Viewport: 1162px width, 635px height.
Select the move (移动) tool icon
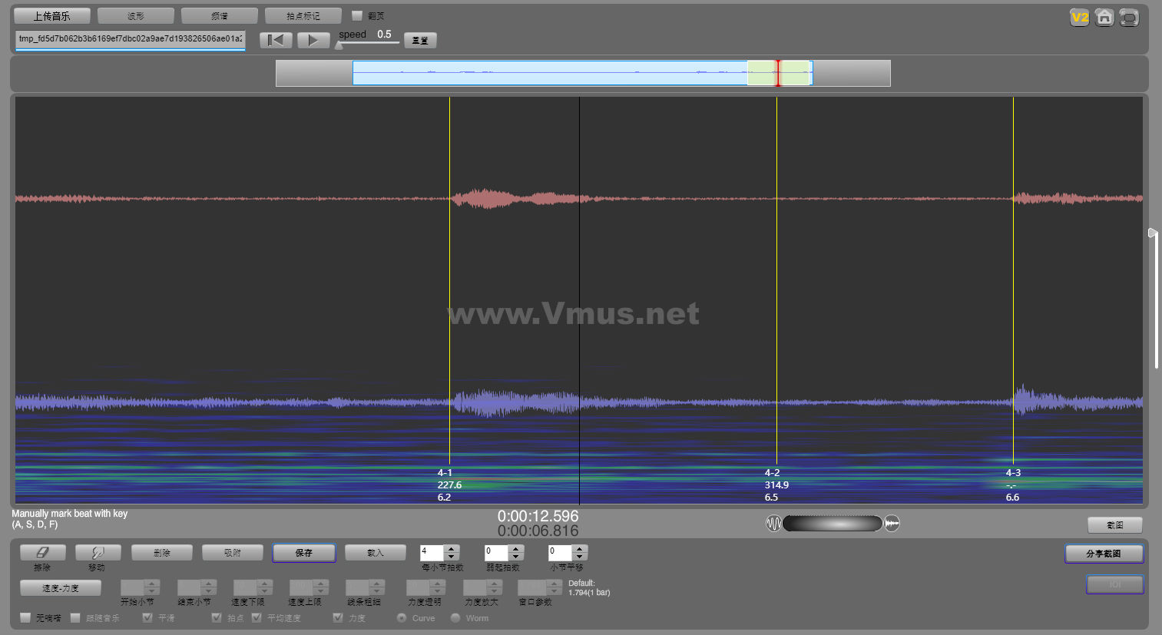pyautogui.click(x=98, y=552)
